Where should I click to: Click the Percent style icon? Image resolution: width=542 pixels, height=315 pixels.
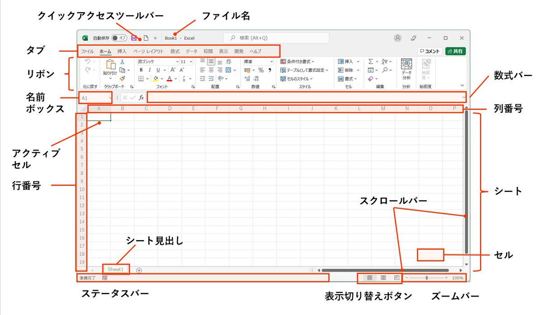[x=261, y=70]
